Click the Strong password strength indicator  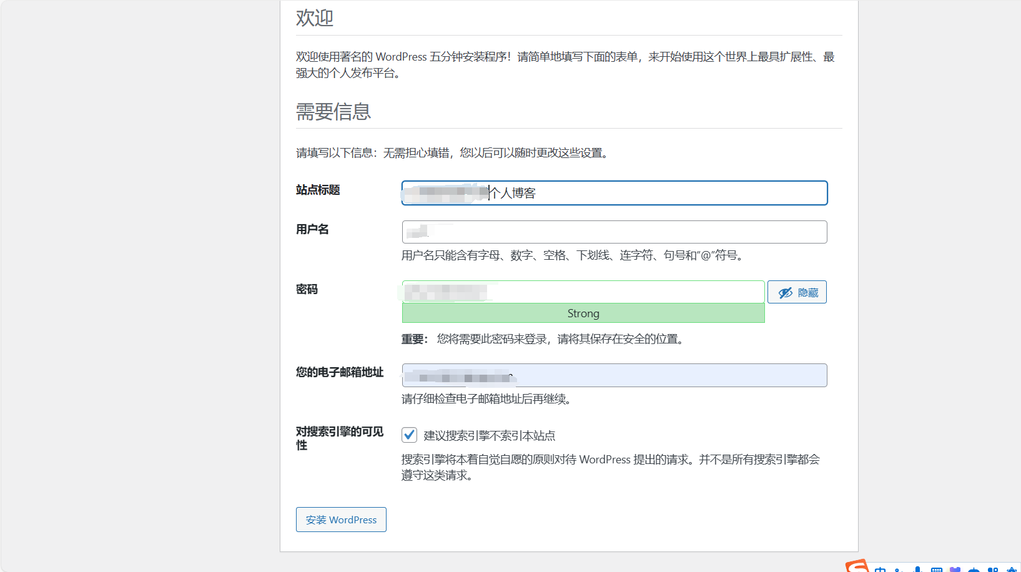583,313
